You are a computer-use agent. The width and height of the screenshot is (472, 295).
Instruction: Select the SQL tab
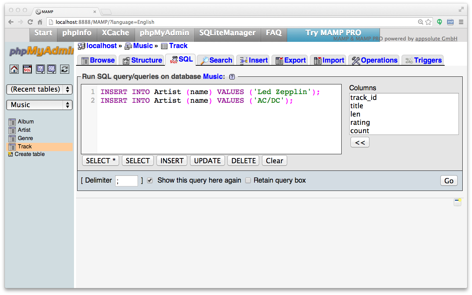coord(181,59)
